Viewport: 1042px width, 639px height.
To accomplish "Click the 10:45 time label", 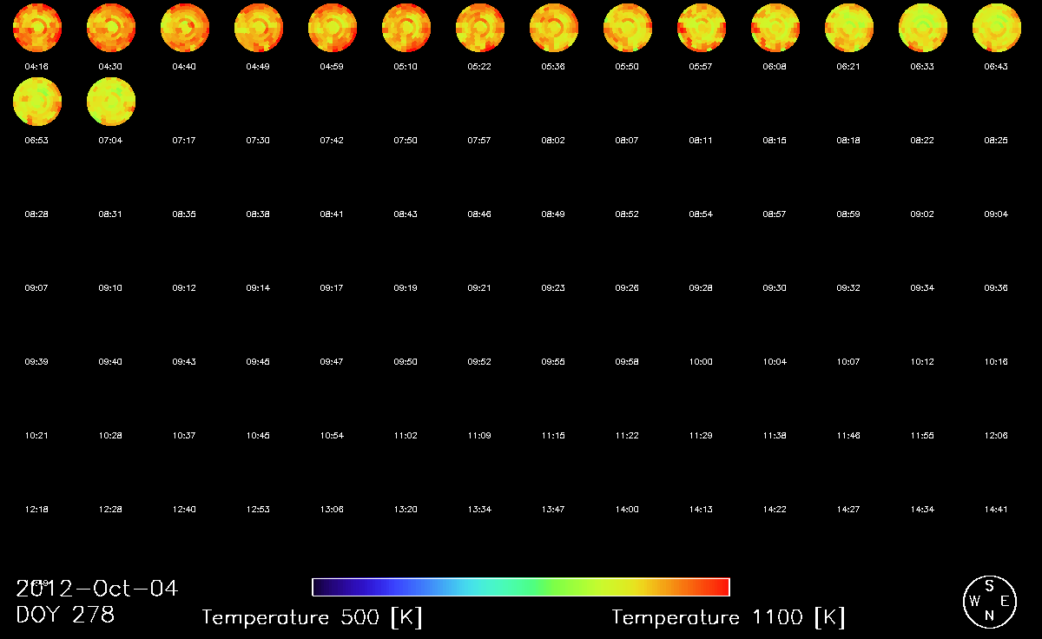I will click(258, 435).
